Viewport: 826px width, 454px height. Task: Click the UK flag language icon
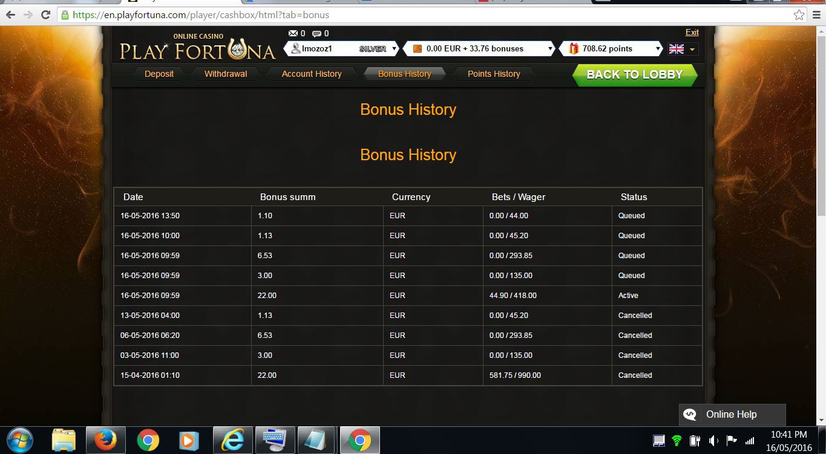coord(677,49)
